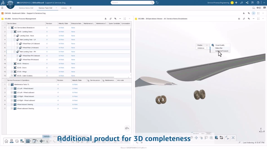The height and width of the screenshot is (150, 267).
Task: Open the chevron menu of Service Process Management panel
Action: pyautogui.click(x=130, y=19)
